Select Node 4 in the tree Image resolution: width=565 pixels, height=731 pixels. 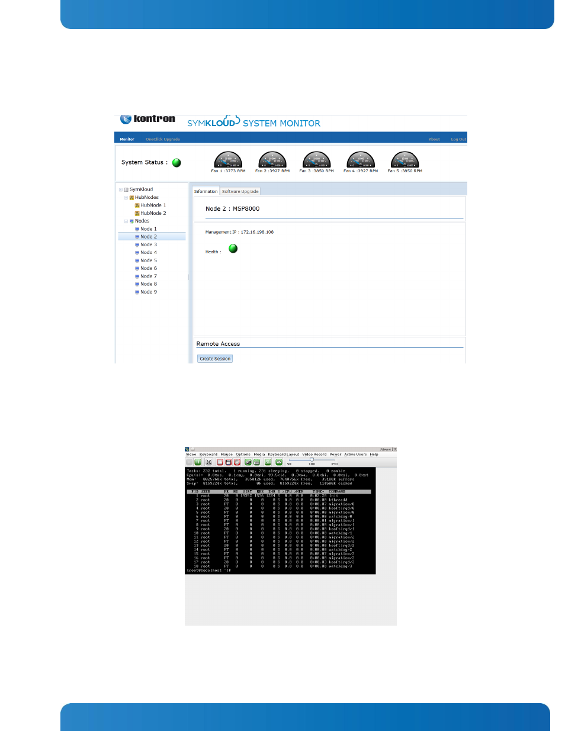click(x=149, y=253)
